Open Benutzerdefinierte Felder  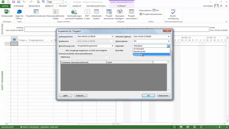56,14
